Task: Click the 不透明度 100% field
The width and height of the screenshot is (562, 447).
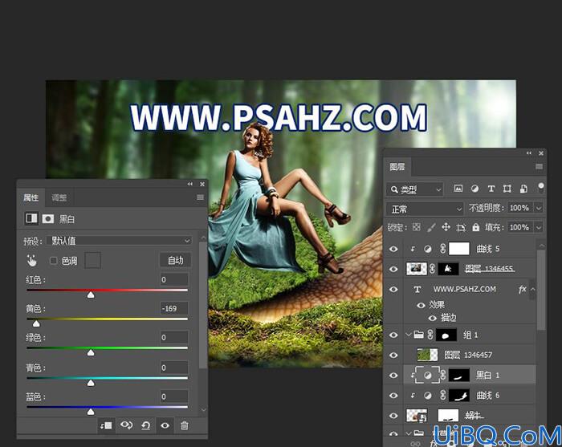Action: click(520, 208)
